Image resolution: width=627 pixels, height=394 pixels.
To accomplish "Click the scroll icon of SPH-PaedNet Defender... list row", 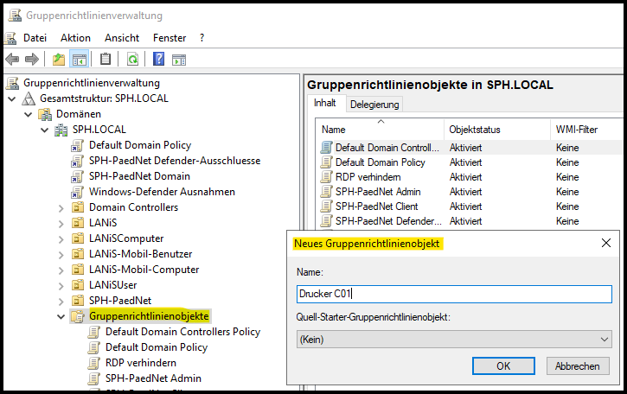I will pos(326,221).
